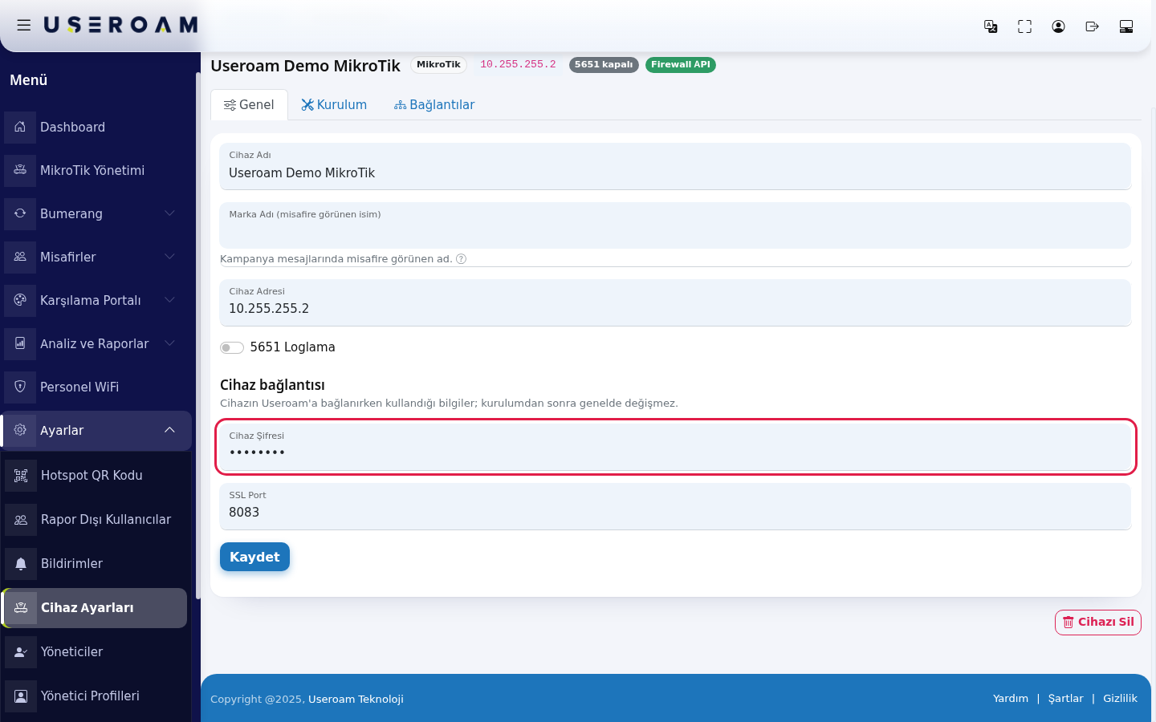The height and width of the screenshot is (722, 1156).
Task: Focus the Marka Adı input field
Action: pyautogui.click(x=675, y=225)
